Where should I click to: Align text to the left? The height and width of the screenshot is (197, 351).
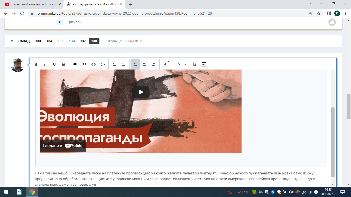[x=135, y=64]
